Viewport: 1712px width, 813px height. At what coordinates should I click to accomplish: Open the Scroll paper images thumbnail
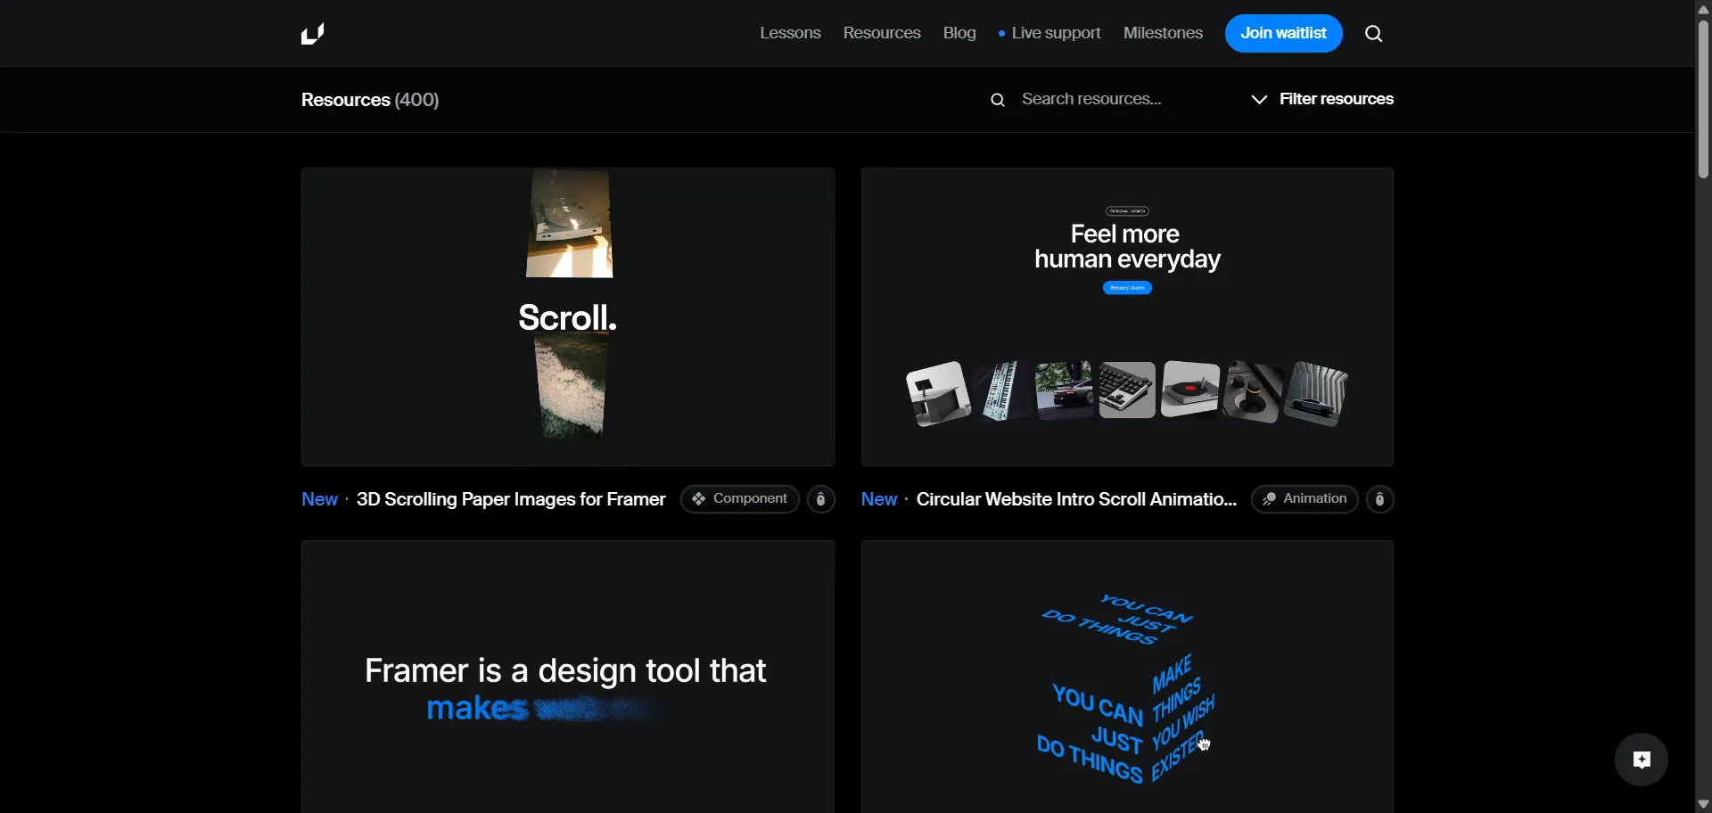[x=568, y=317]
